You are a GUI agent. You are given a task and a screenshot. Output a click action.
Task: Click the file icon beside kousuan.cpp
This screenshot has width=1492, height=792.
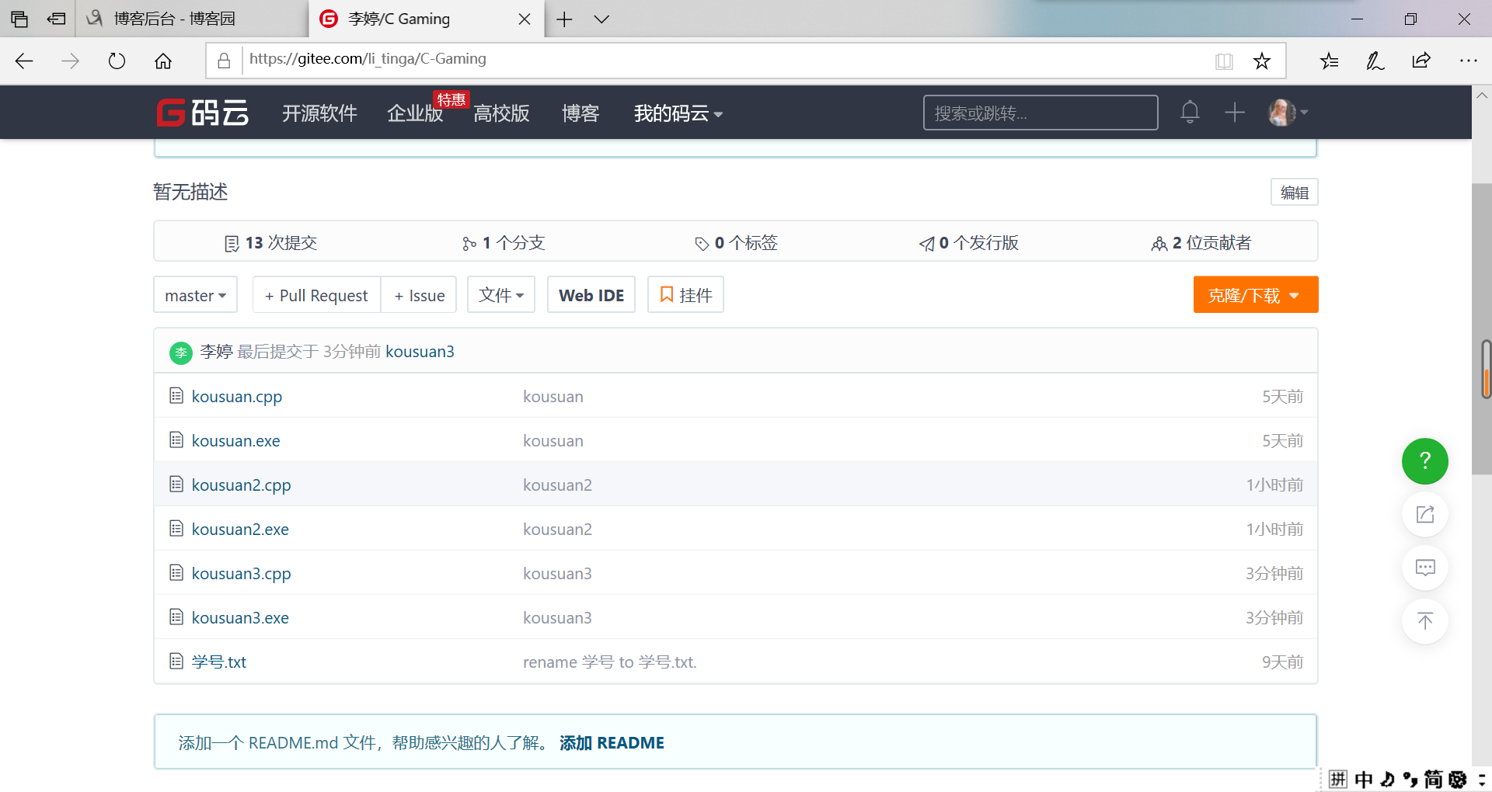point(176,396)
